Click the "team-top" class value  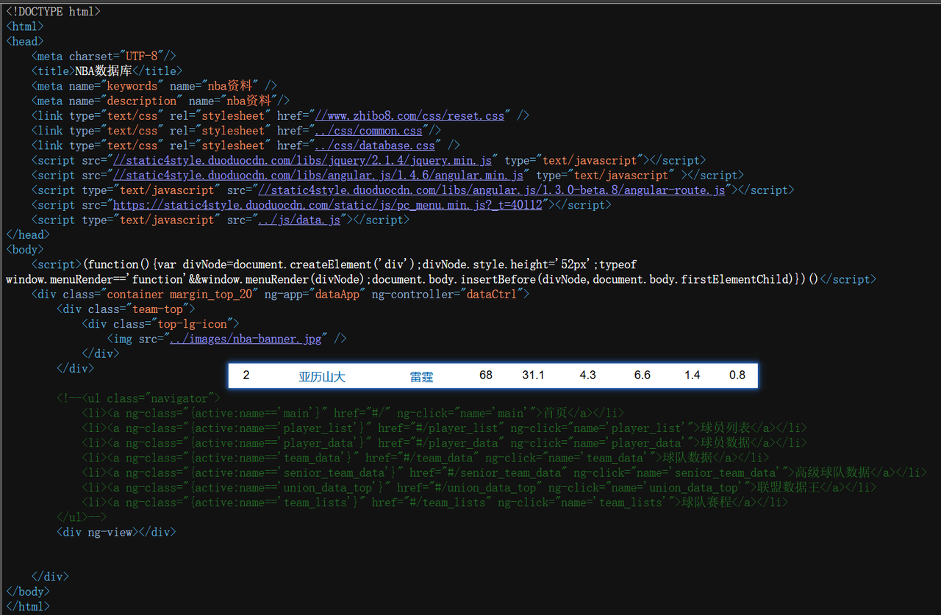pyautogui.click(x=157, y=309)
